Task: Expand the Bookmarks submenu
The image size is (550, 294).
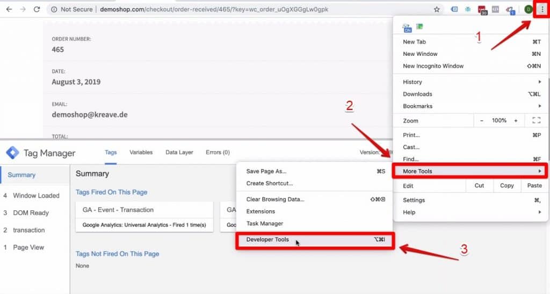Action: point(470,106)
